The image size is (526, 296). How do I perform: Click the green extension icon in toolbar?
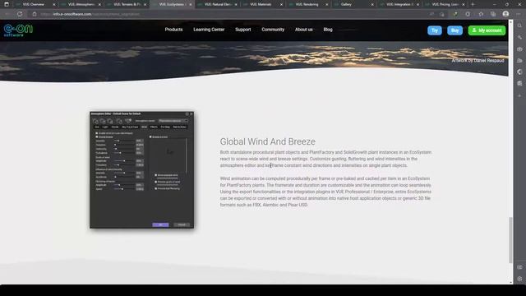click(x=455, y=14)
